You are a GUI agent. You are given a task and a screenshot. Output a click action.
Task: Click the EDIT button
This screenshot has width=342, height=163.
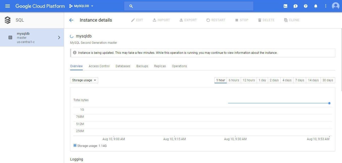[137, 20]
